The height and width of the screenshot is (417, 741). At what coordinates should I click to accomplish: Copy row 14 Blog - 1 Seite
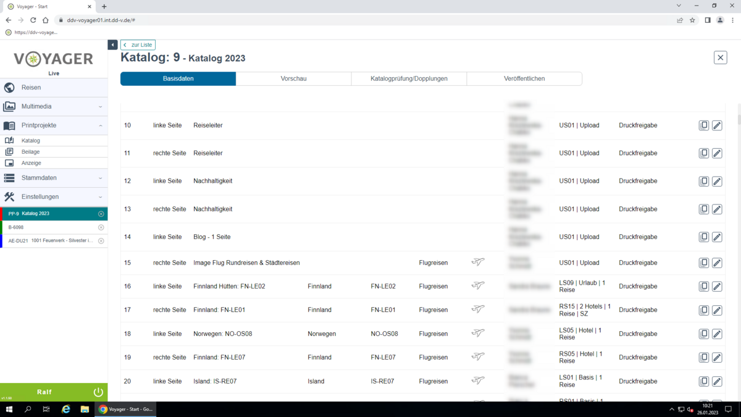point(703,237)
